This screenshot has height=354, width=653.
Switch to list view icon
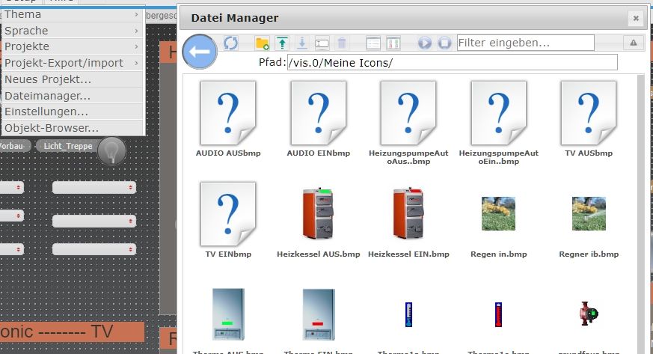373,43
